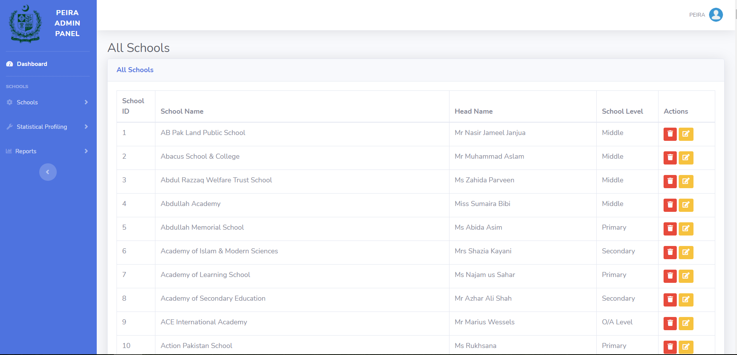
Task: Click trash icon for Abdullah Academy
Action: [x=670, y=205]
